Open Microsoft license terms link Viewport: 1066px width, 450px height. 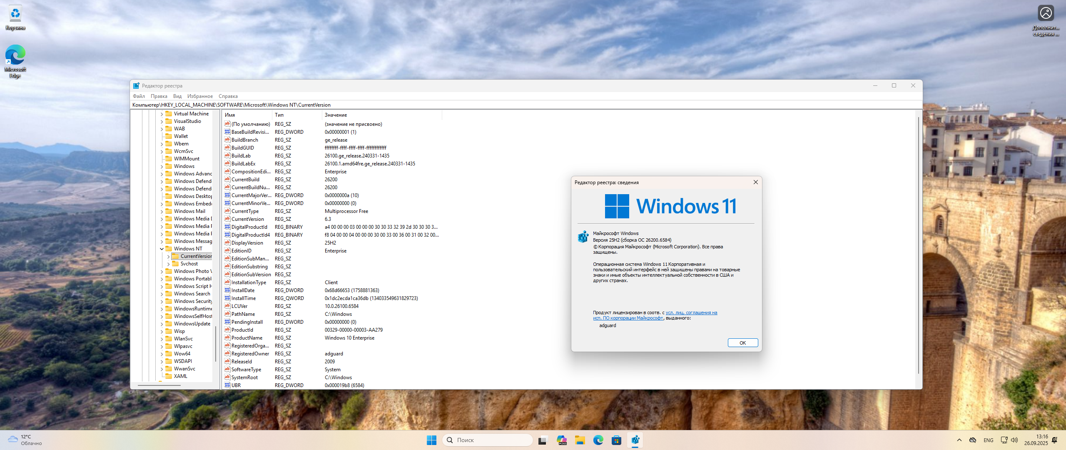coord(691,312)
